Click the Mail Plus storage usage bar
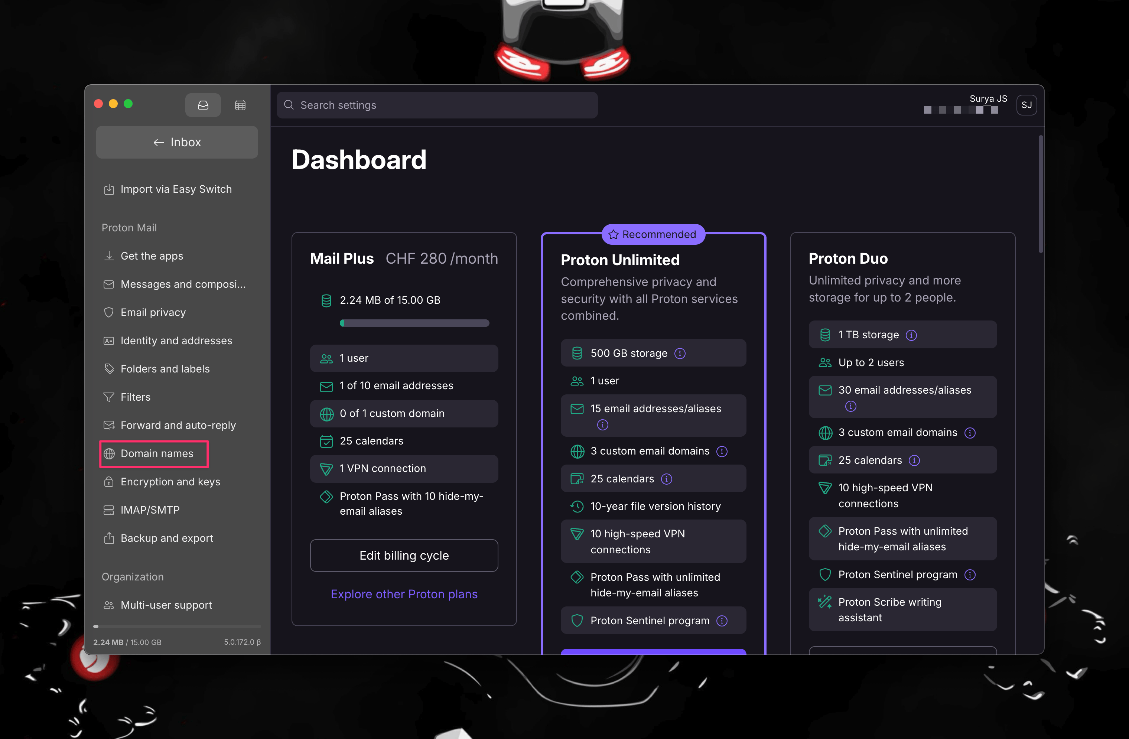 coord(414,323)
